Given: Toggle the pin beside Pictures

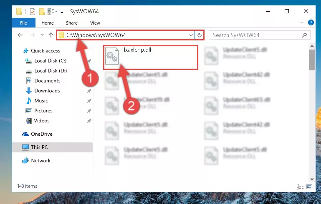Looking at the screenshot, I should pyautogui.click(x=89, y=111).
